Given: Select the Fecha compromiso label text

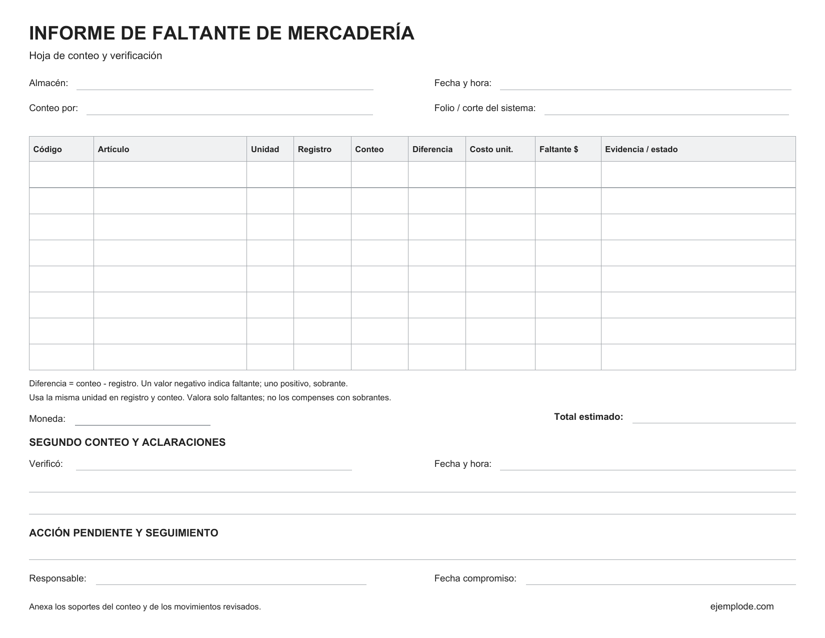Looking at the screenshot, I should point(475,578).
